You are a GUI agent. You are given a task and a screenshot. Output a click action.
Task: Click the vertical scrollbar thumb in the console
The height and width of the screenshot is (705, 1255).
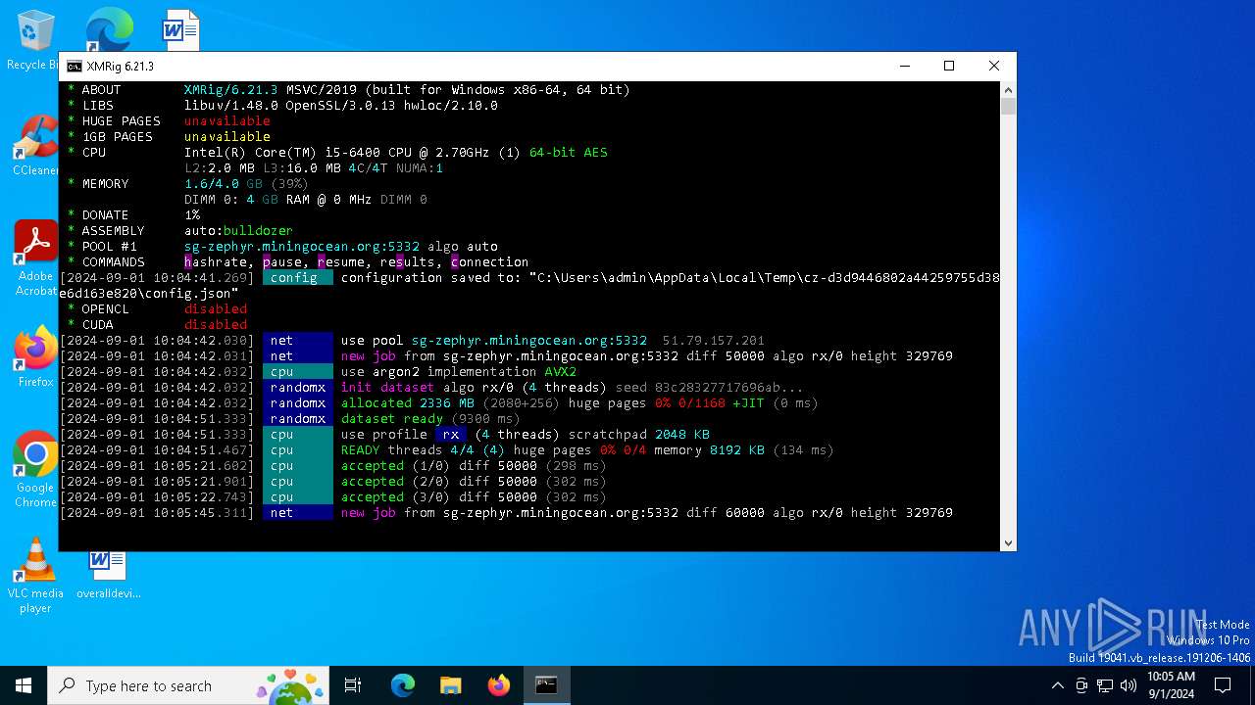pos(1008,107)
